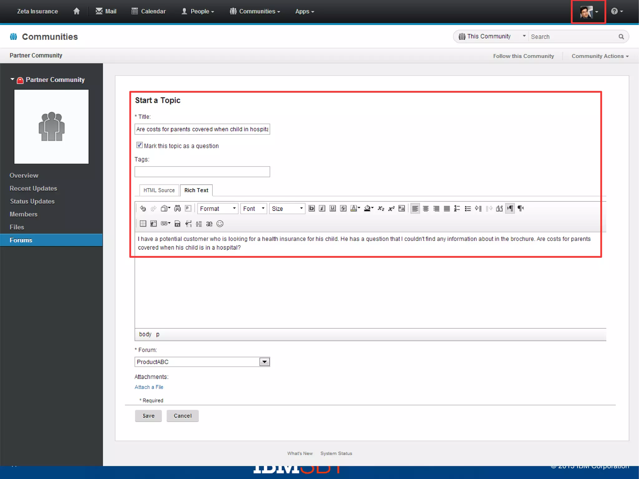
Task: Insert a table using the table icon
Action: (x=143, y=223)
